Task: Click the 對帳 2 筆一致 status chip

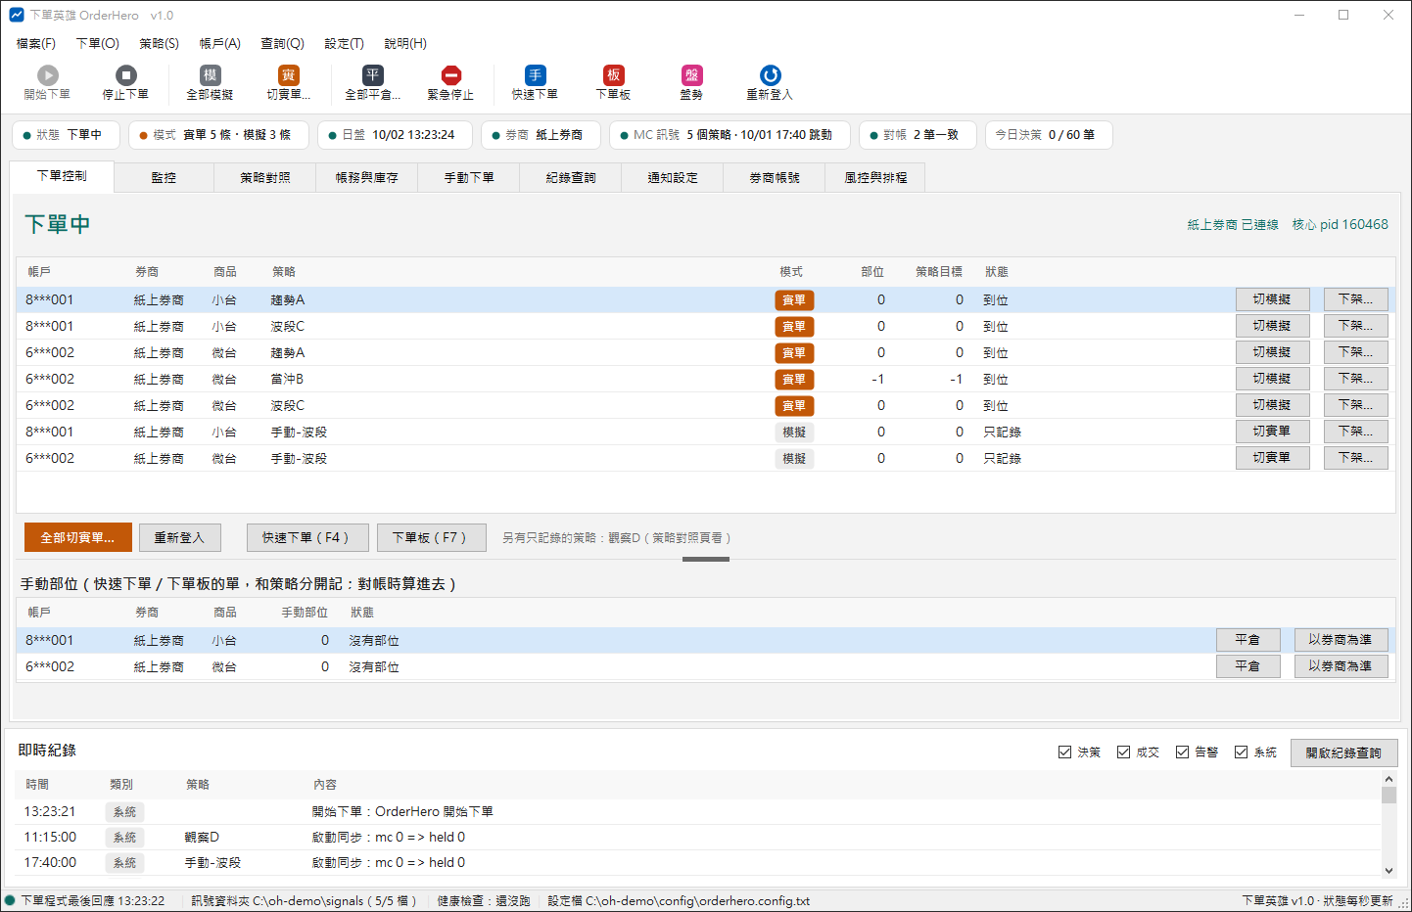Action: (918, 135)
